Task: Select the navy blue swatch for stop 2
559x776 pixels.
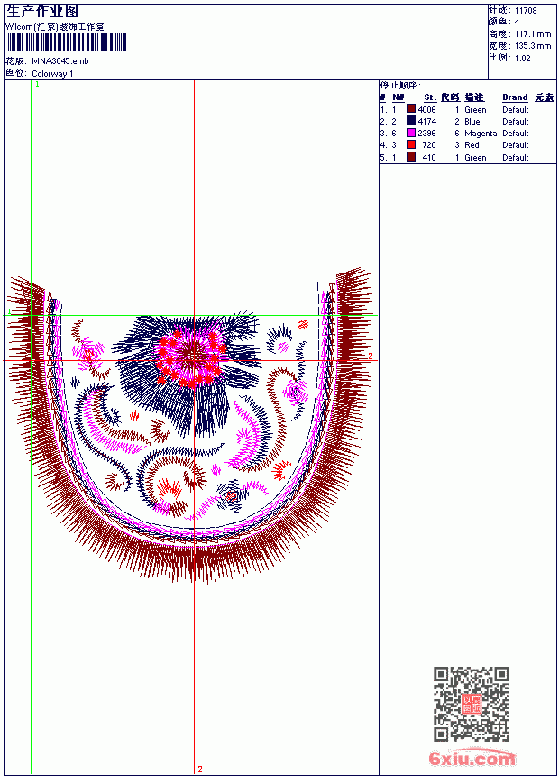Action: [x=410, y=121]
